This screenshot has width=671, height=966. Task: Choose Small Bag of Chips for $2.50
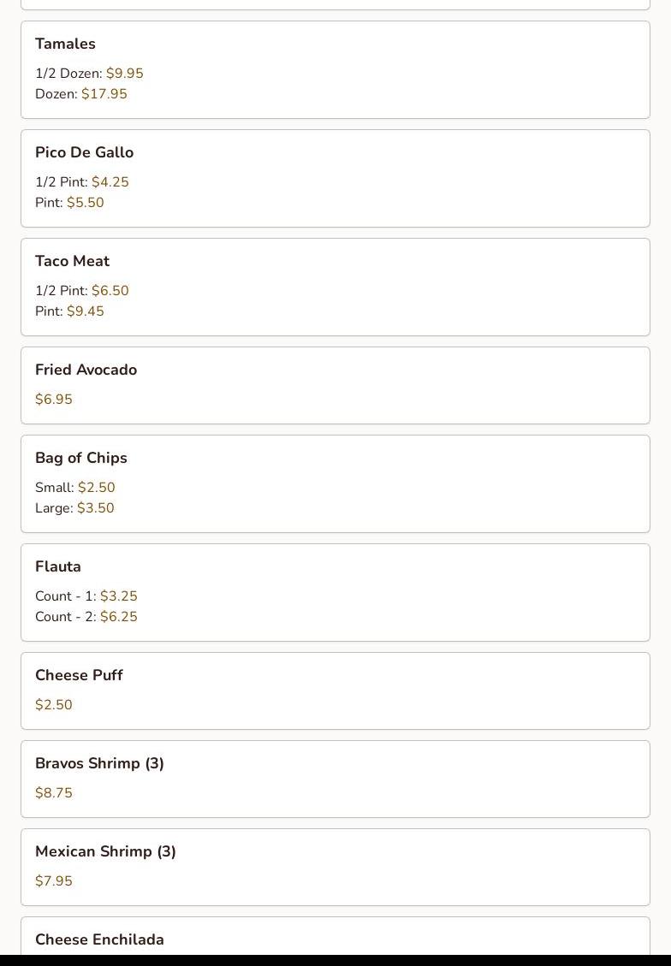click(x=75, y=488)
